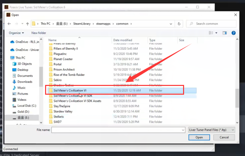The image size is (245, 156).
Task: Select the Pillars of Eternity II folder
Action: (66, 49)
